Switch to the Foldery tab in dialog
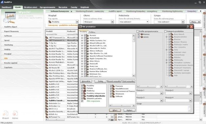This screenshot has height=124, width=206. [x=92, y=32]
